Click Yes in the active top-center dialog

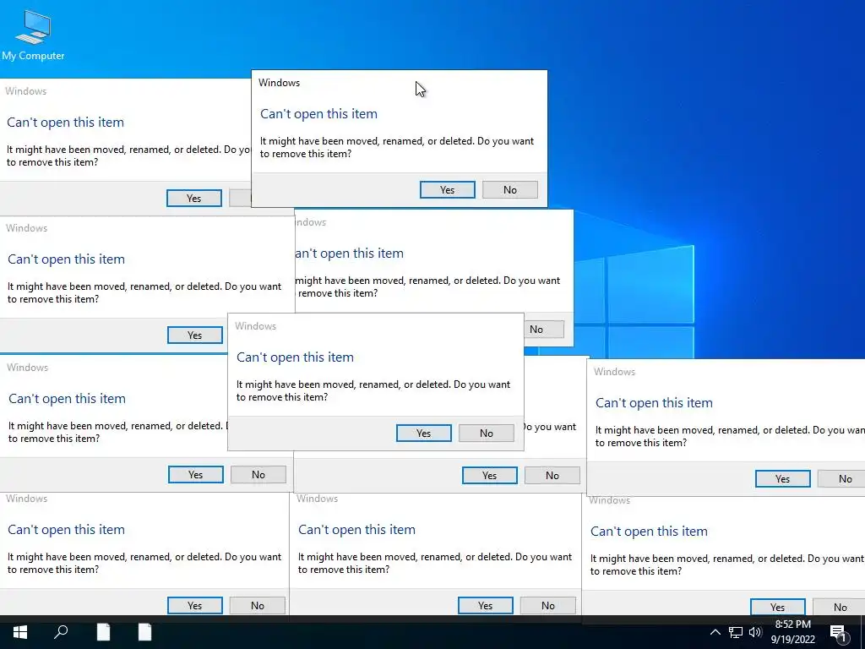pyautogui.click(x=448, y=190)
